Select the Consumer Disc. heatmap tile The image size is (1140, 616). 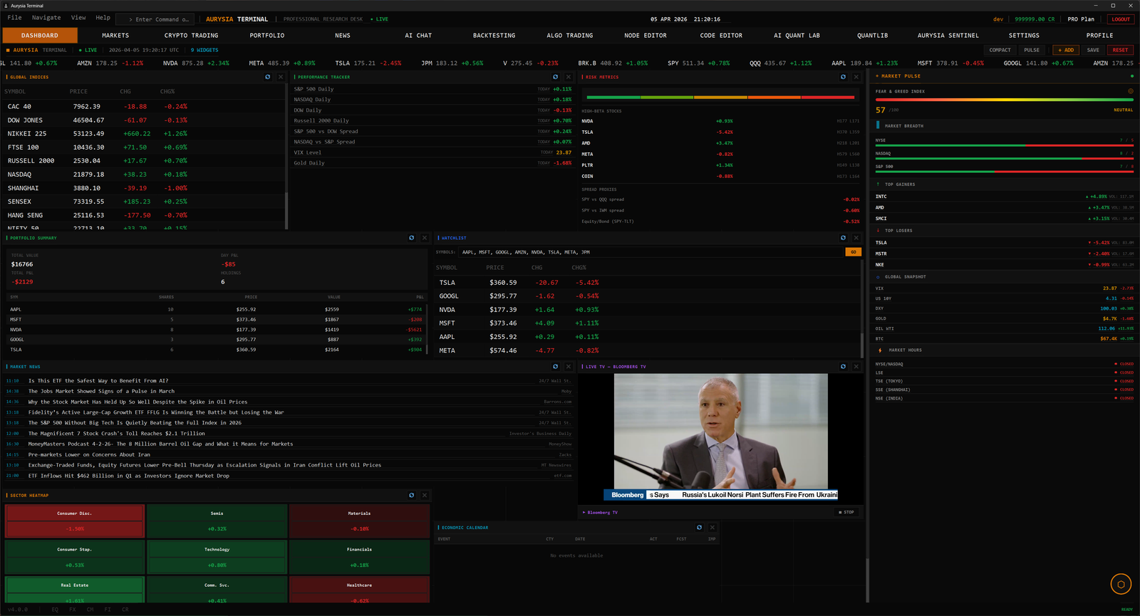[x=75, y=521]
